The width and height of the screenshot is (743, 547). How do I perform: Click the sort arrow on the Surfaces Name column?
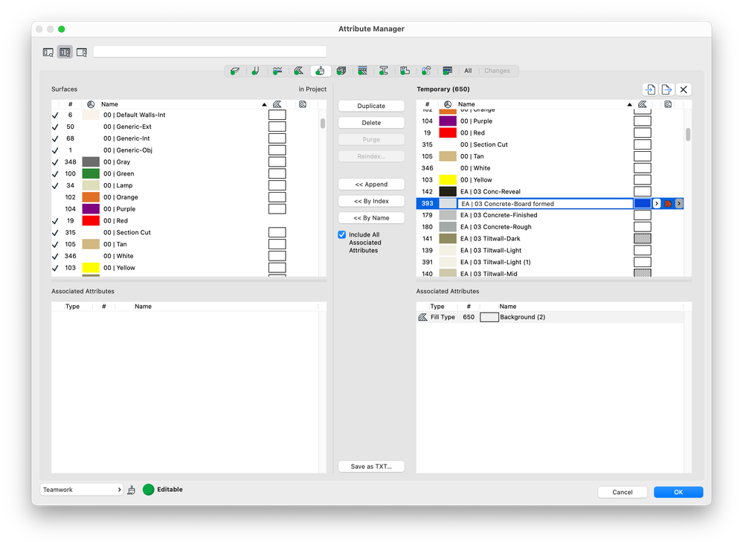click(x=265, y=104)
